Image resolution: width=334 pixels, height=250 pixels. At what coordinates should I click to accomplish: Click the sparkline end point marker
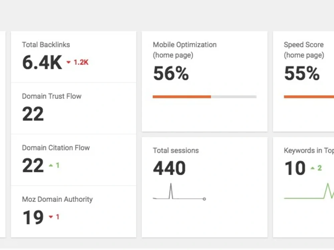(204, 199)
